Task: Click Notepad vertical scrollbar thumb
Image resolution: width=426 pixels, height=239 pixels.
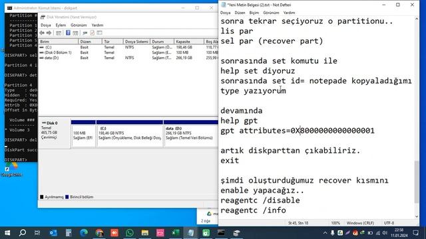Action: [417, 182]
